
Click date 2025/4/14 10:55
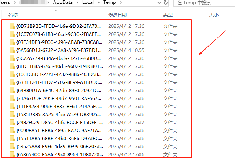point(126,50)
